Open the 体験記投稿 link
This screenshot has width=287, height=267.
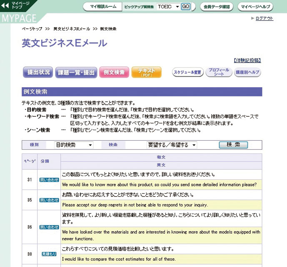coord(247,60)
